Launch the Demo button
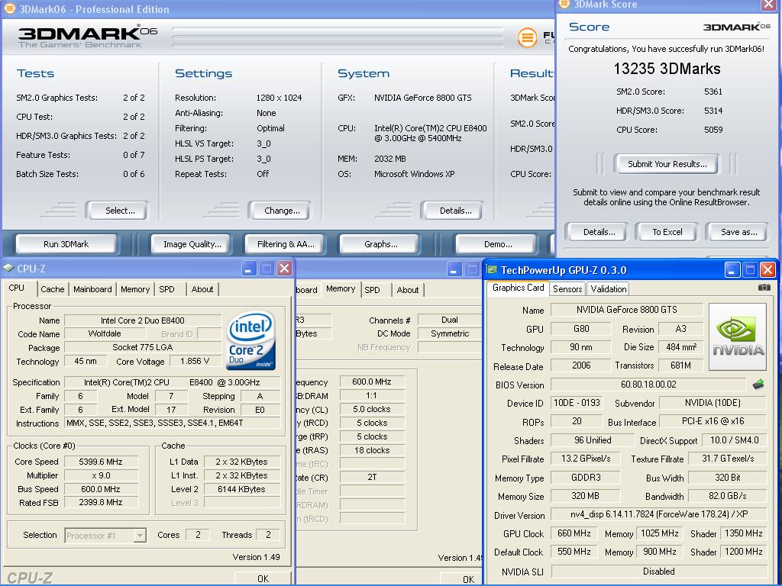The image size is (782, 586). pos(498,244)
